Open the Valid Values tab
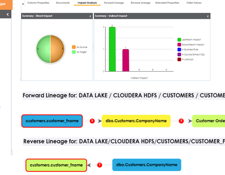Screen dimensions: 225x175 tap(194, 3)
